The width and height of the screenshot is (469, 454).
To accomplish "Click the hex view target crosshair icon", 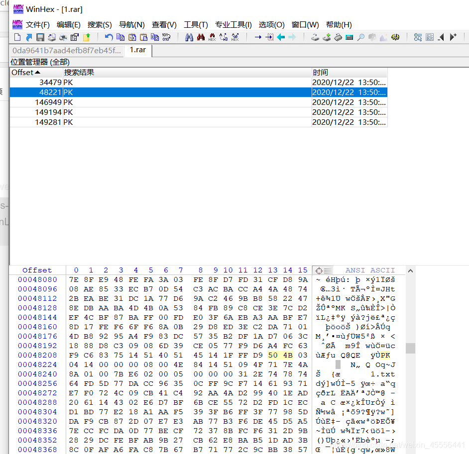I will coord(319,271).
